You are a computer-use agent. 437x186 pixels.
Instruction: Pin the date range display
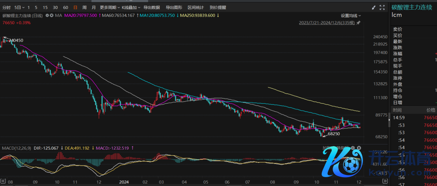tap(358, 23)
